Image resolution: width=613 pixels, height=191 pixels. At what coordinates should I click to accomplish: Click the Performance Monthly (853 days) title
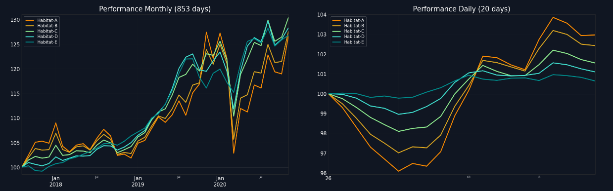155,9
